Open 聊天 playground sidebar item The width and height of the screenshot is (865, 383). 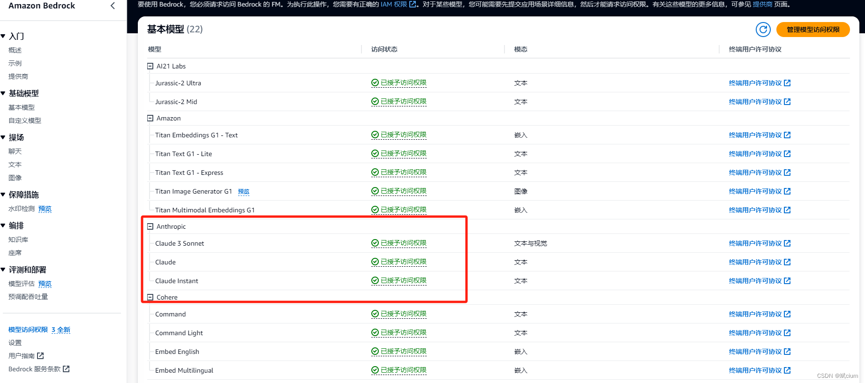(15, 151)
